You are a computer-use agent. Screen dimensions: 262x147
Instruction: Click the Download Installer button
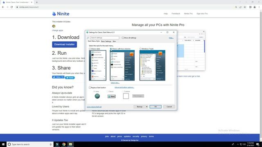coord(65,45)
